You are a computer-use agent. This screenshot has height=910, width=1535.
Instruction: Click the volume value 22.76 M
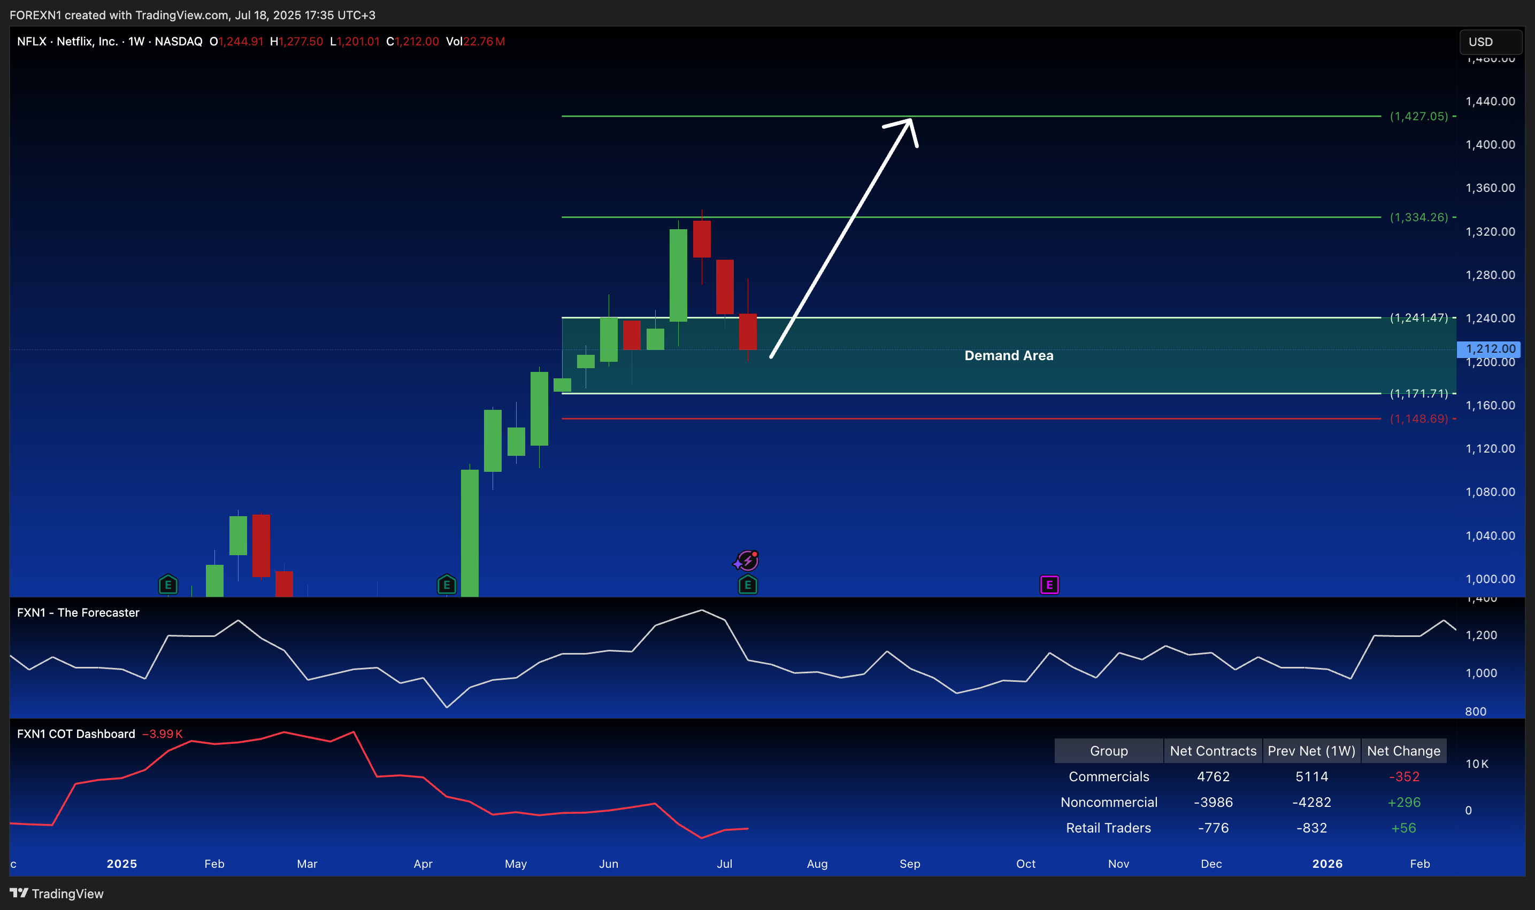(x=483, y=42)
